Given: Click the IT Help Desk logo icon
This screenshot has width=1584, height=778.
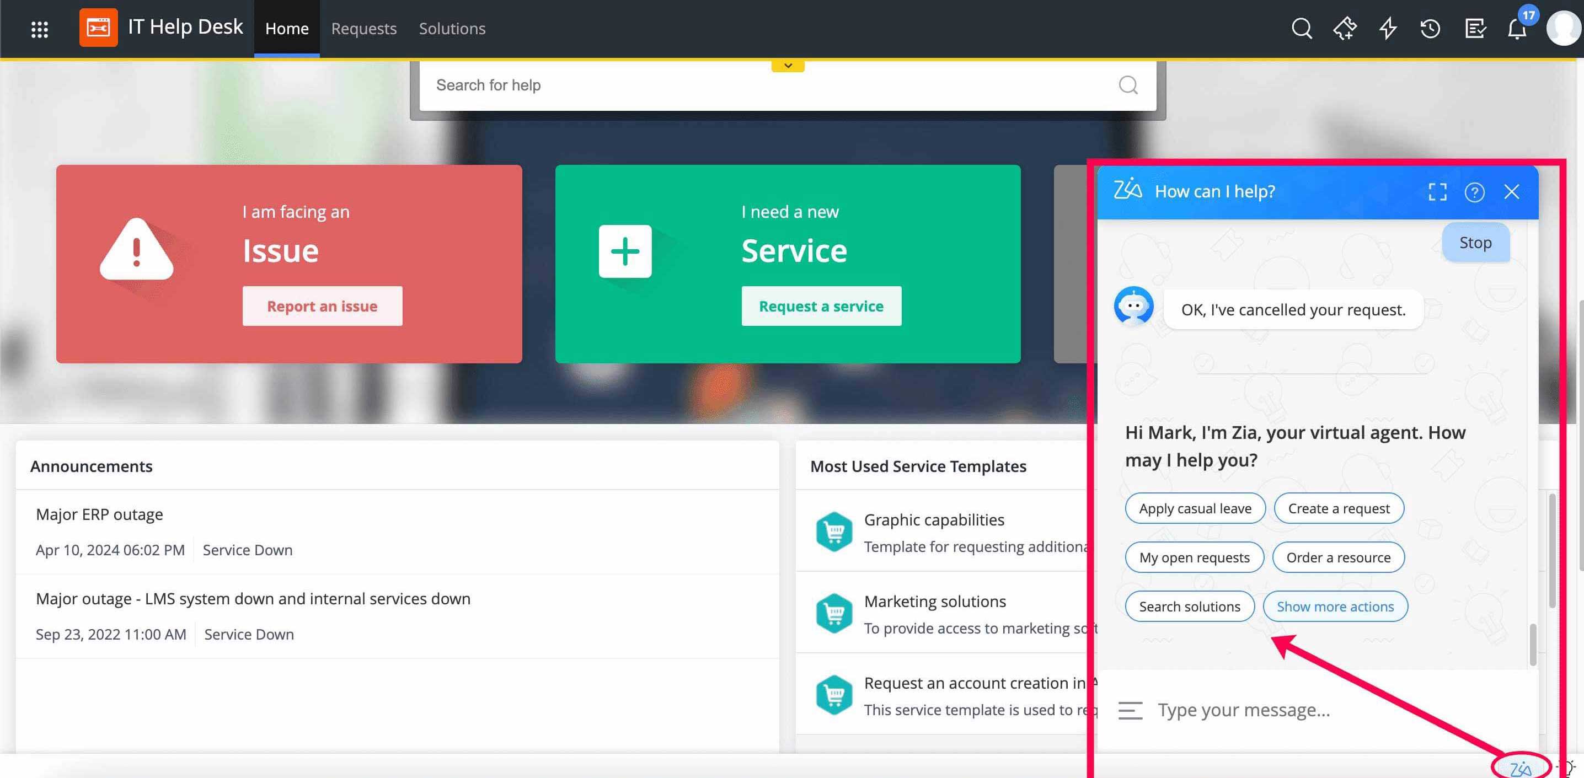Looking at the screenshot, I should [98, 28].
